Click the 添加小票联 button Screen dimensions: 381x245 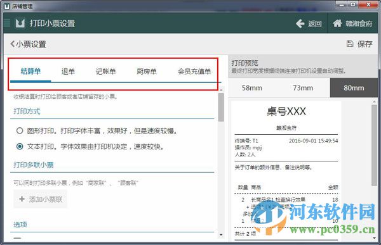[x=41, y=199]
